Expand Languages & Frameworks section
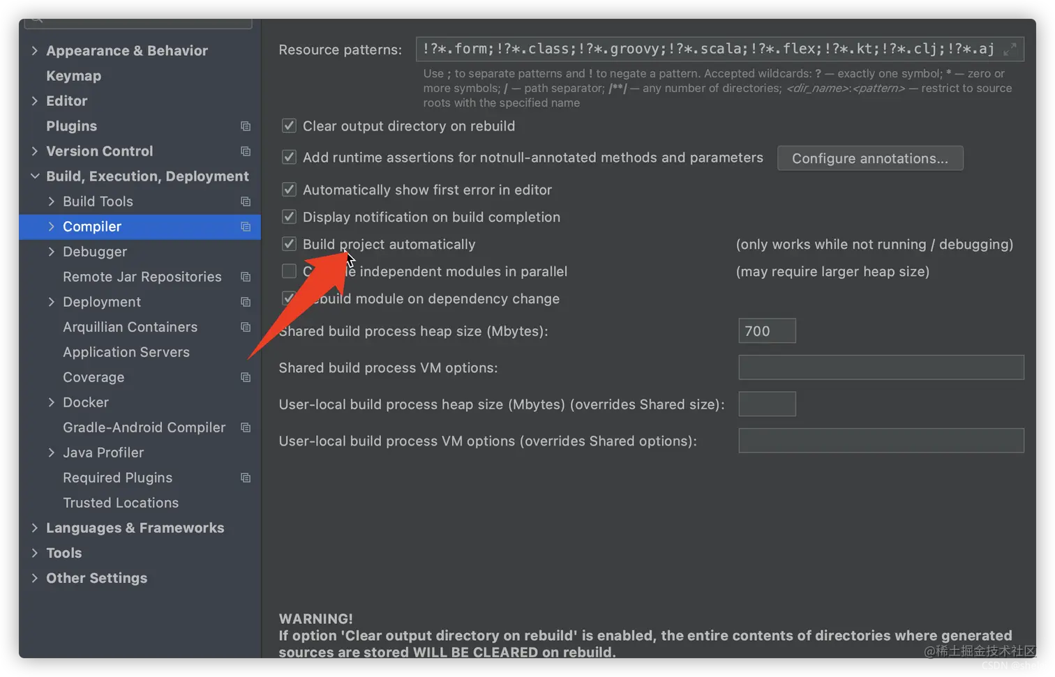Screen dimensions: 1055x677 click(x=34, y=528)
